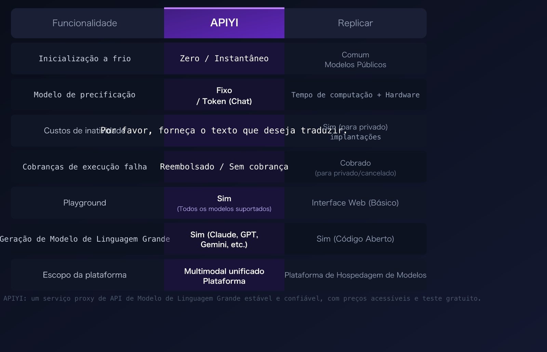The width and height of the screenshot is (547, 352).
Task: Click the Funcionalidade header cell
Action: 85,23
